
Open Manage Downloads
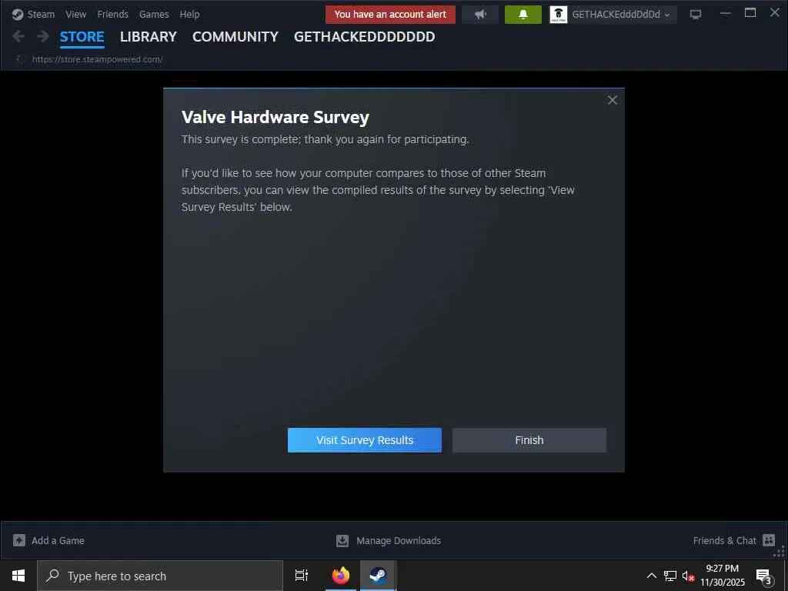pyautogui.click(x=399, y=541)
